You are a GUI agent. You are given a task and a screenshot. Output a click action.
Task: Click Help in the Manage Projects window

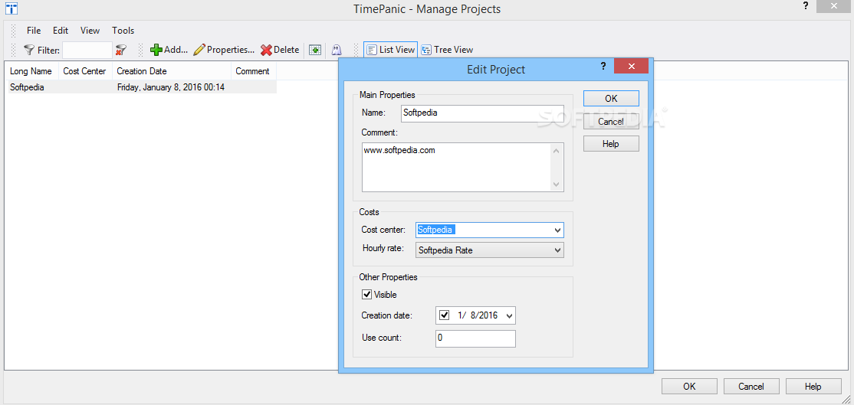[x=813, y=387]
